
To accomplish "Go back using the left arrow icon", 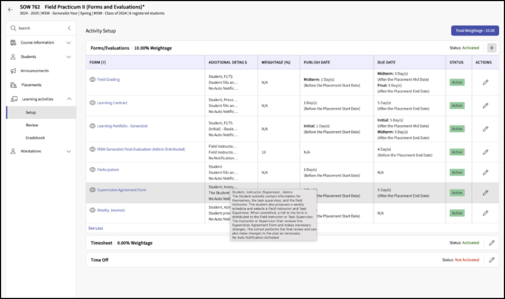I will coord(10,10).
